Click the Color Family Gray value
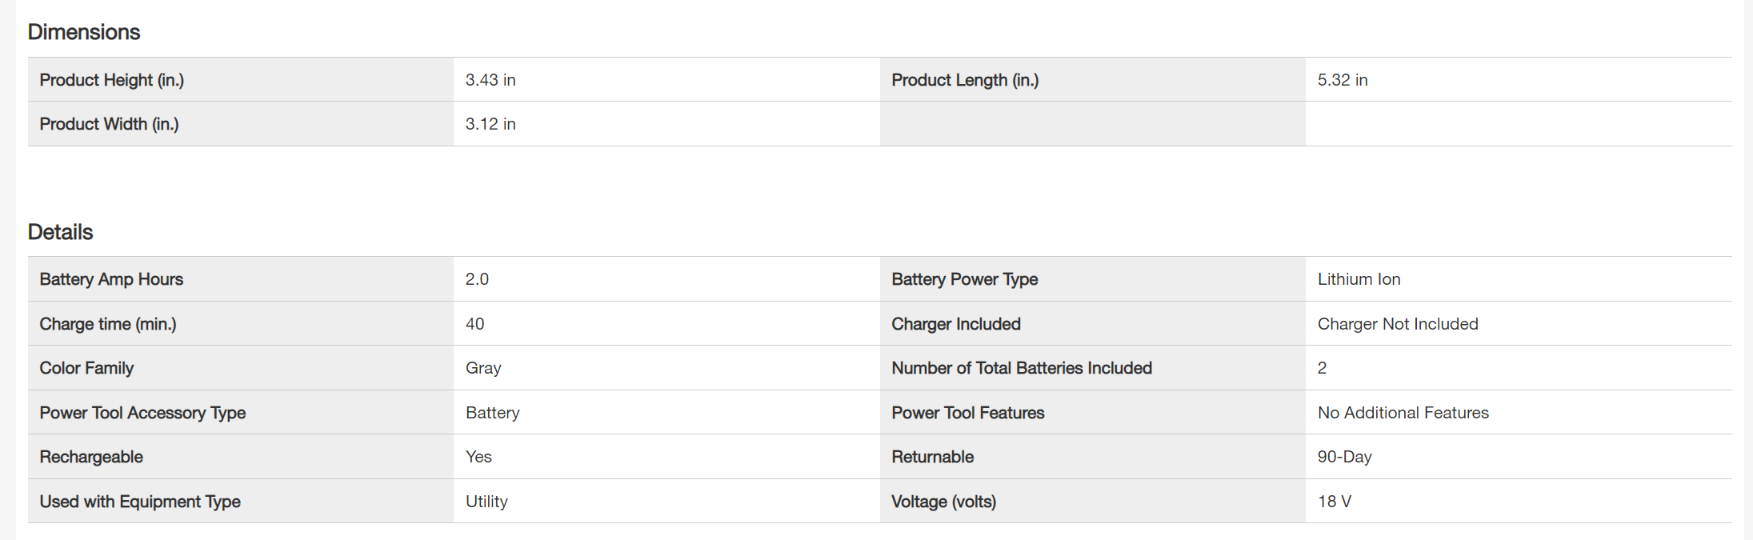This screenshot has width=1753, height=540. tap(483, 368)
